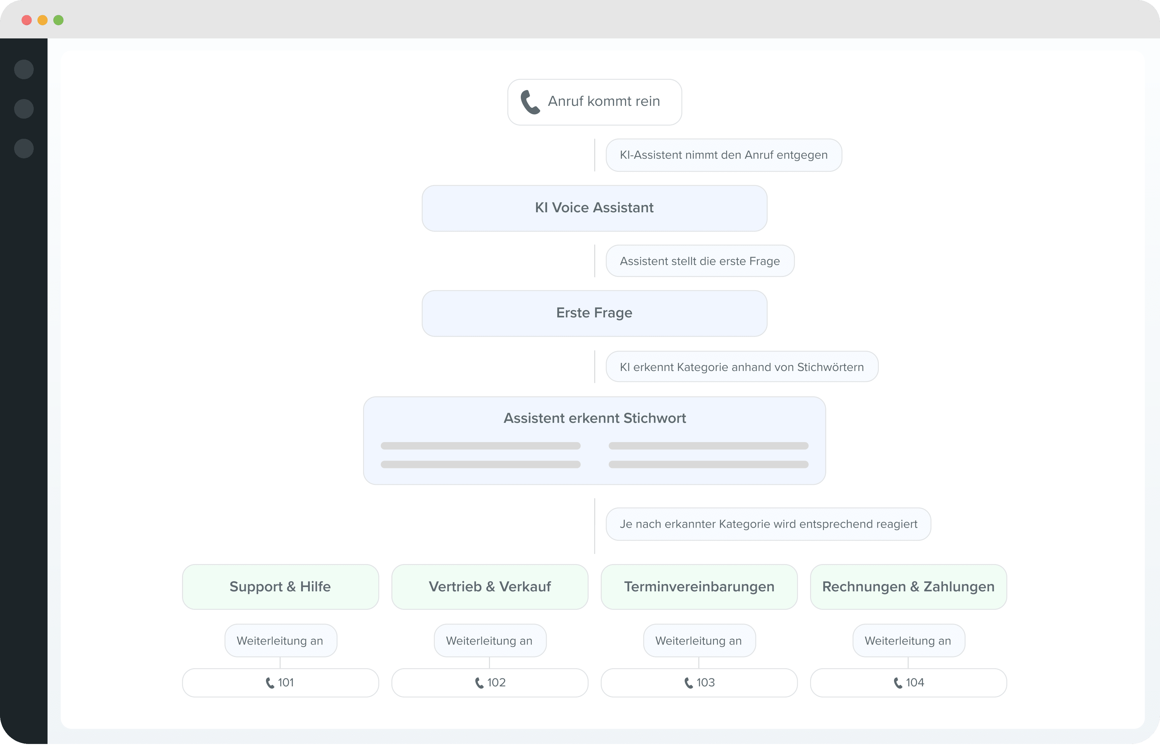This screenshot has height=745, width=1160.
Task: Click the phone icon next to 102
Action: 479,683
